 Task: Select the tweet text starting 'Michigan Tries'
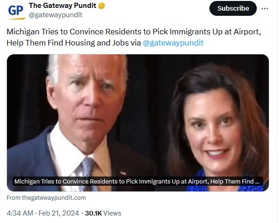pos(134,37)
